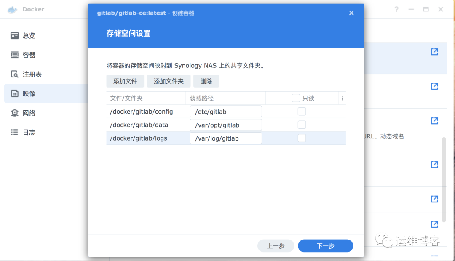Click the 容器 container list icon
The image size is (455, 261).
point(14,55)
